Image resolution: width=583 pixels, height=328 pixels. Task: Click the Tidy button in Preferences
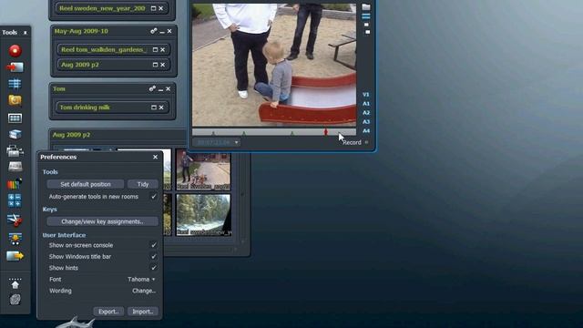143,184
